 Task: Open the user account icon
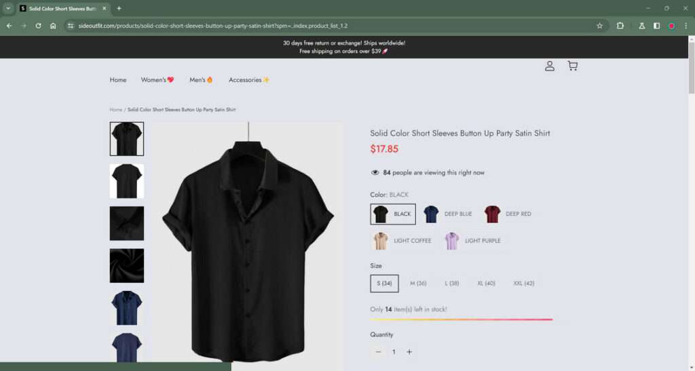pos(550,66)
